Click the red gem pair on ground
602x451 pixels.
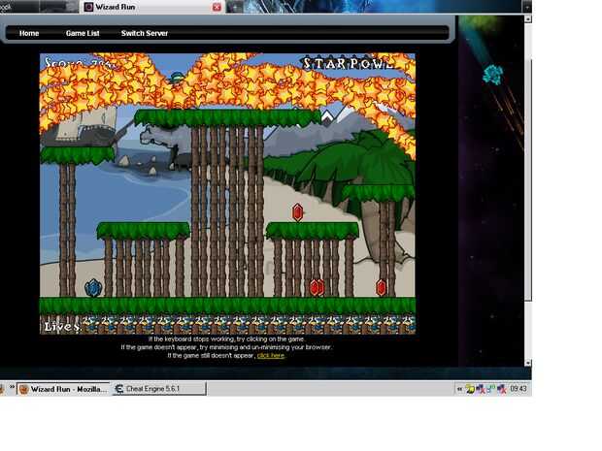(x=317, y=287)
